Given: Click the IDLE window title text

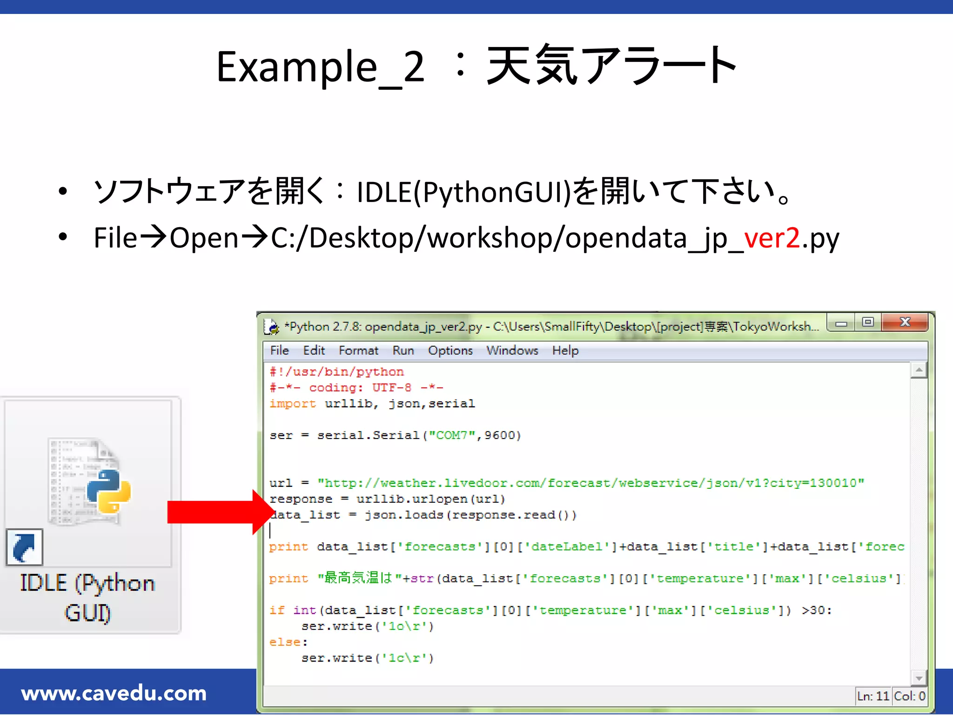Looking at the screenshot, I should tap(552, 326).
